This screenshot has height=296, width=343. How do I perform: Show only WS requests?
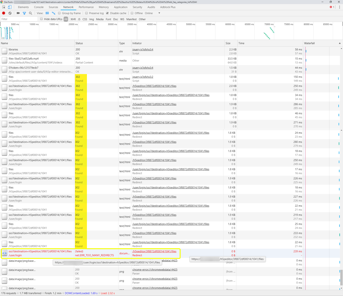tap(122, 19)
